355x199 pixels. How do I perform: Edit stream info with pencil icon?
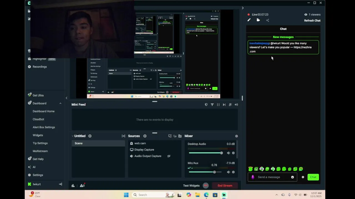pos(249,20)
